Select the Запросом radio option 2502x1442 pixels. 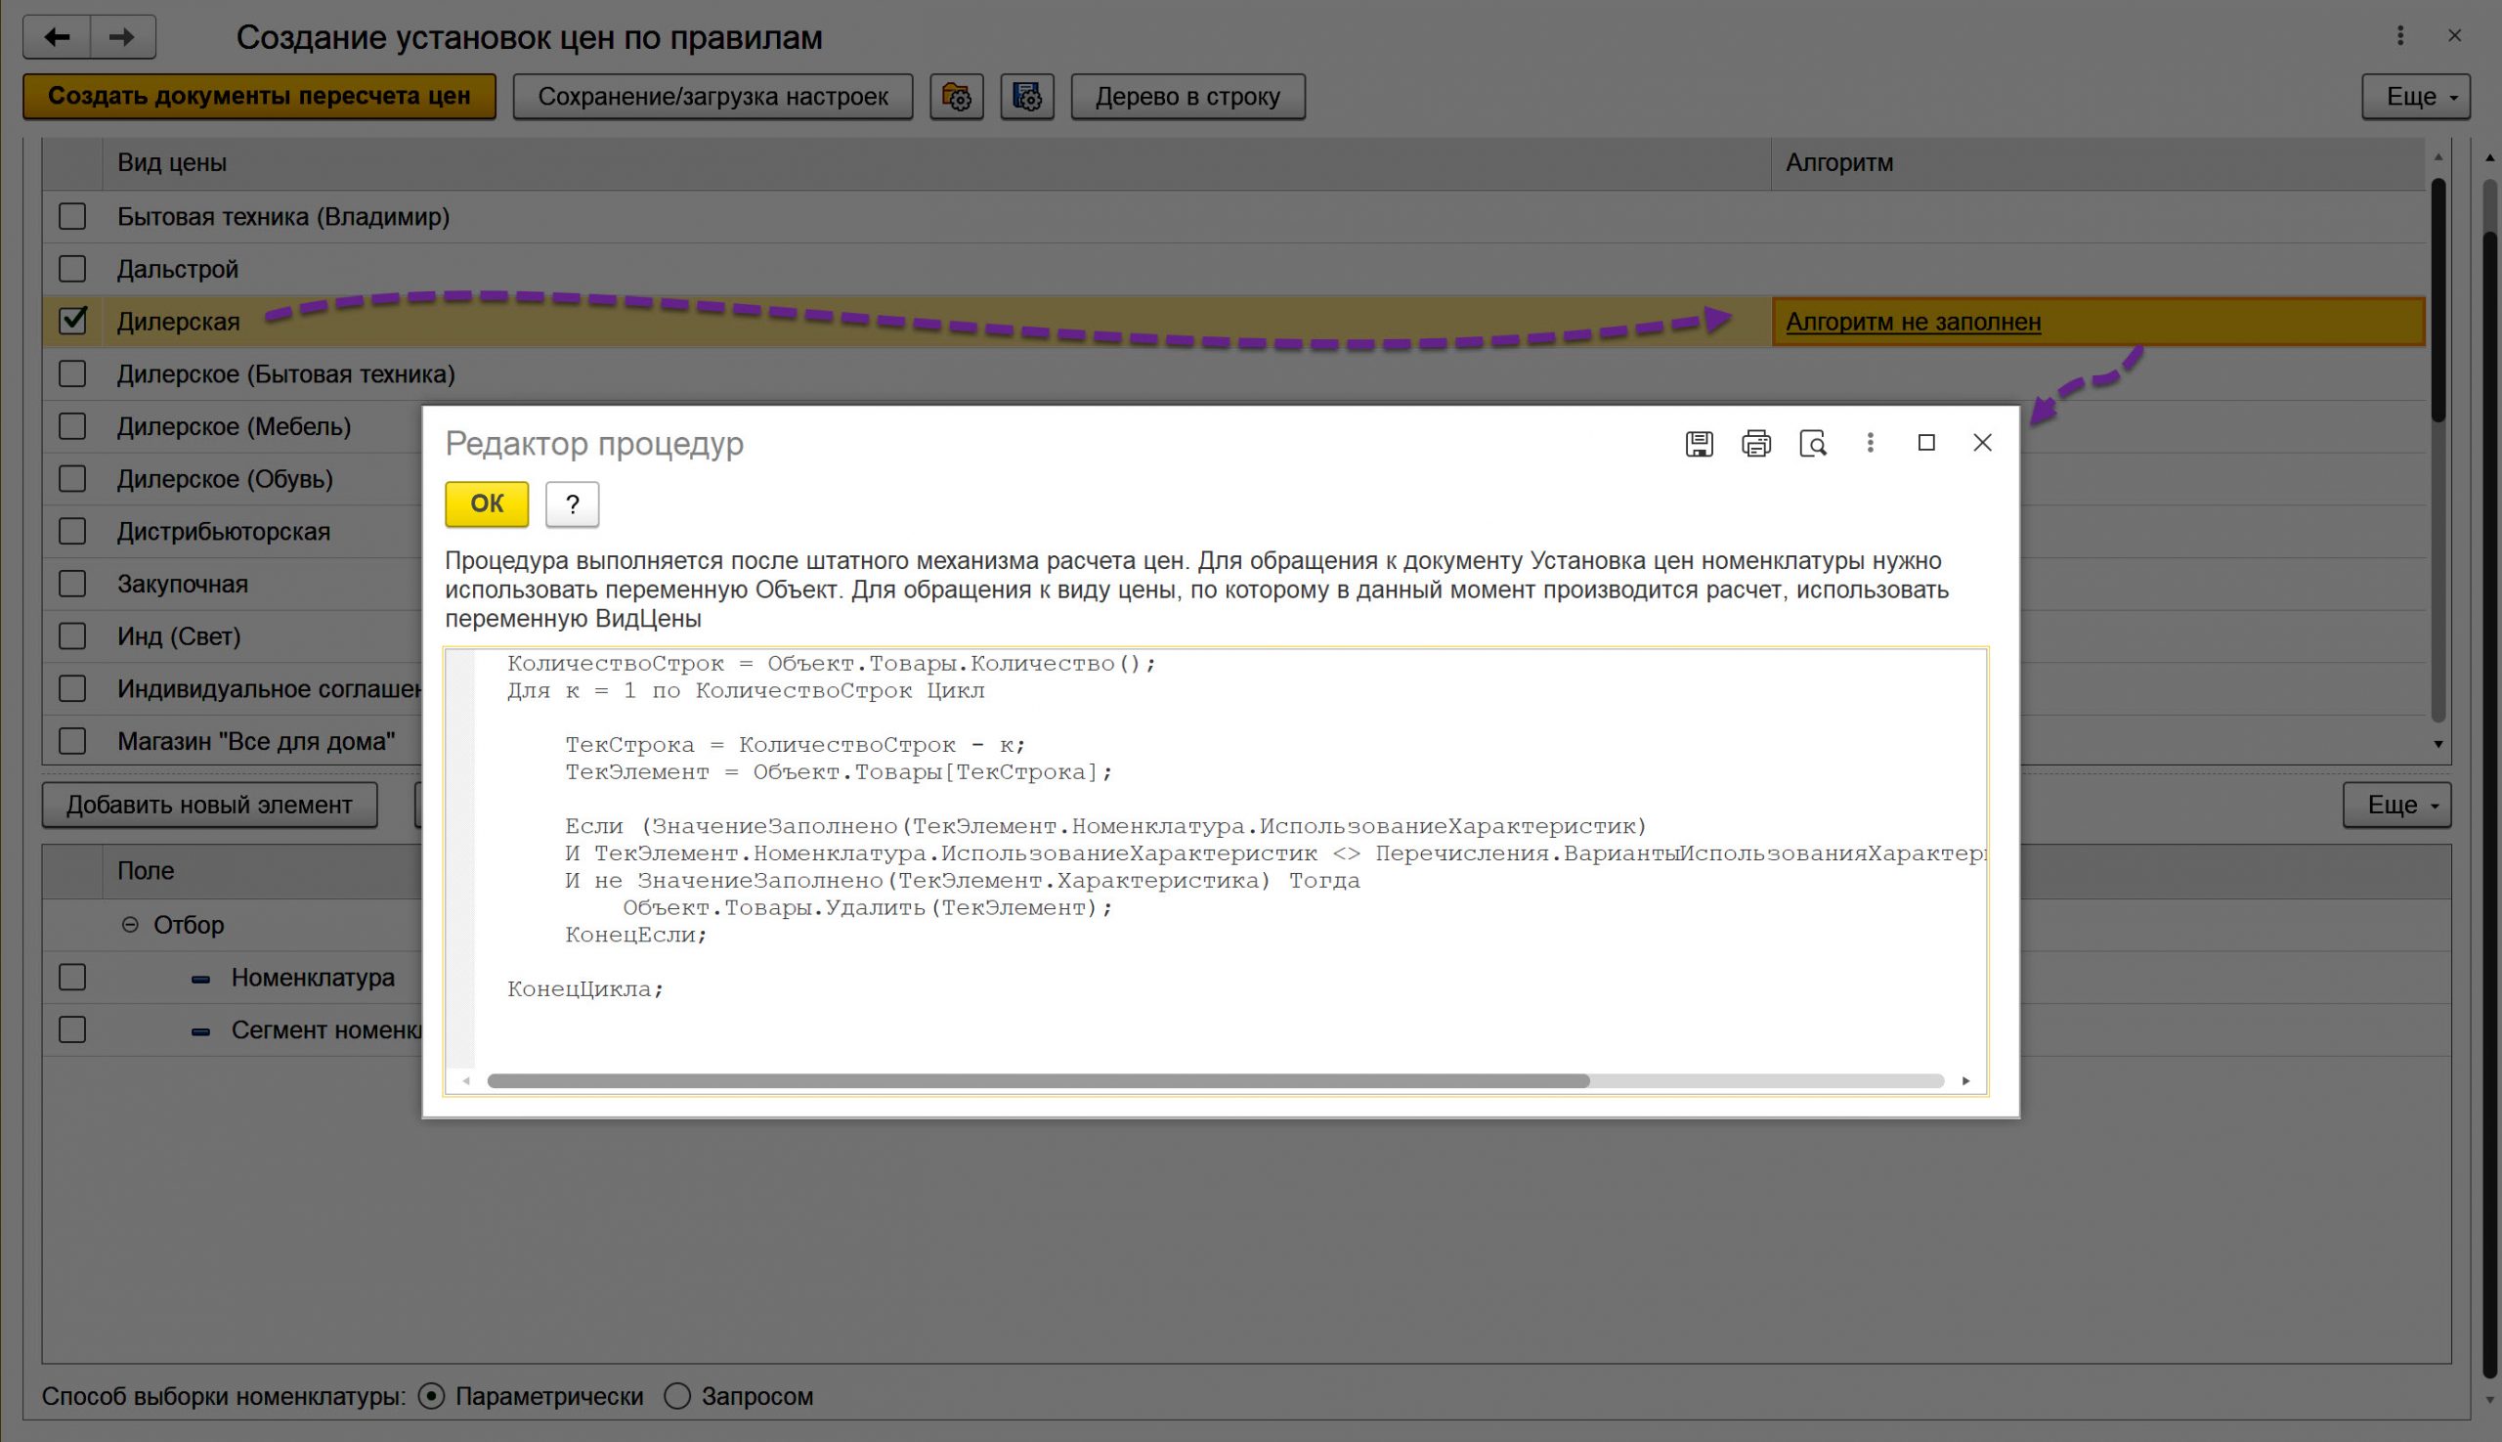[x=677, y=1396]
